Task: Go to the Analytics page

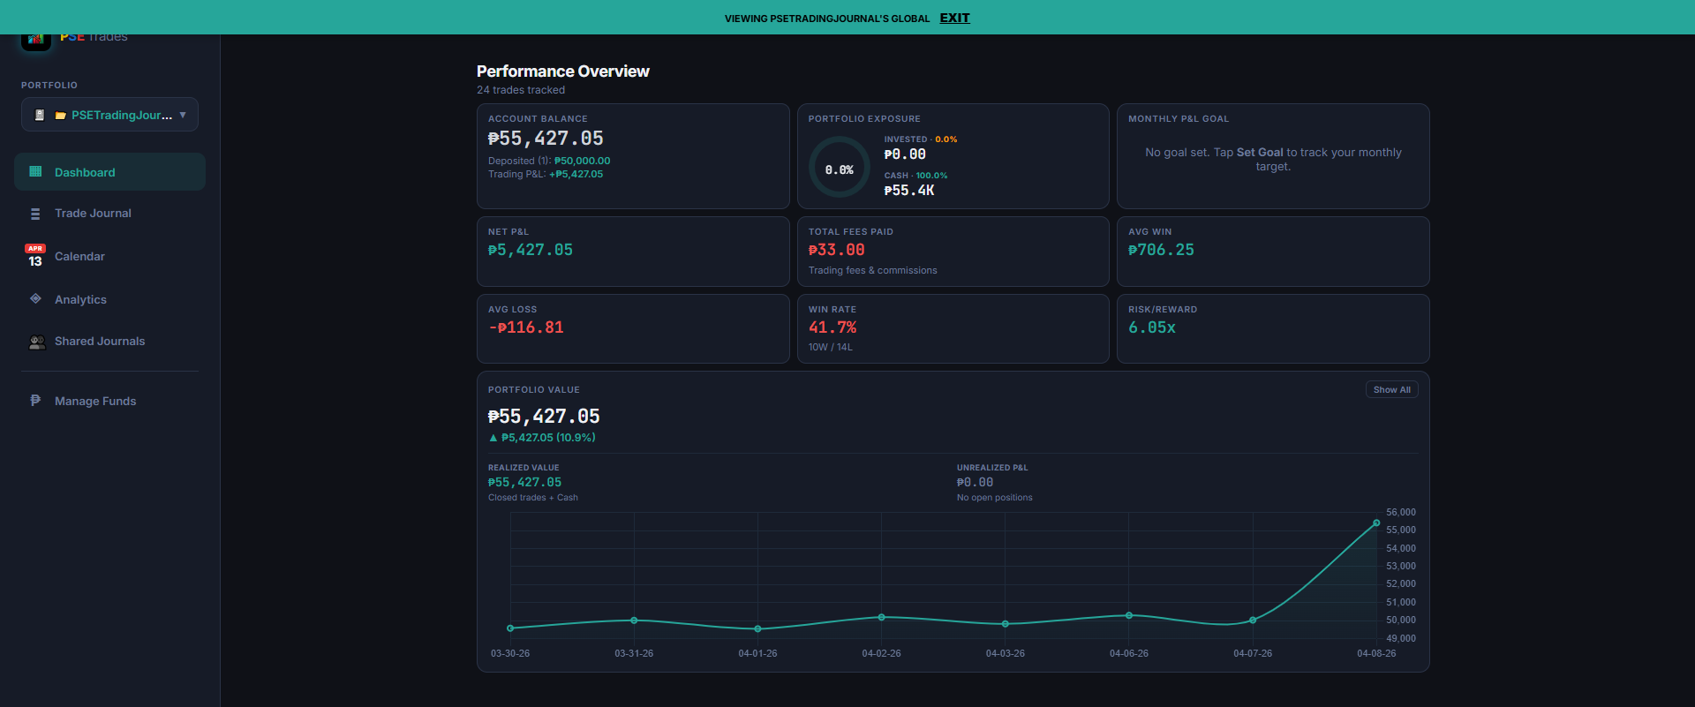Action: pyautogui.click(x=80, y=300)
